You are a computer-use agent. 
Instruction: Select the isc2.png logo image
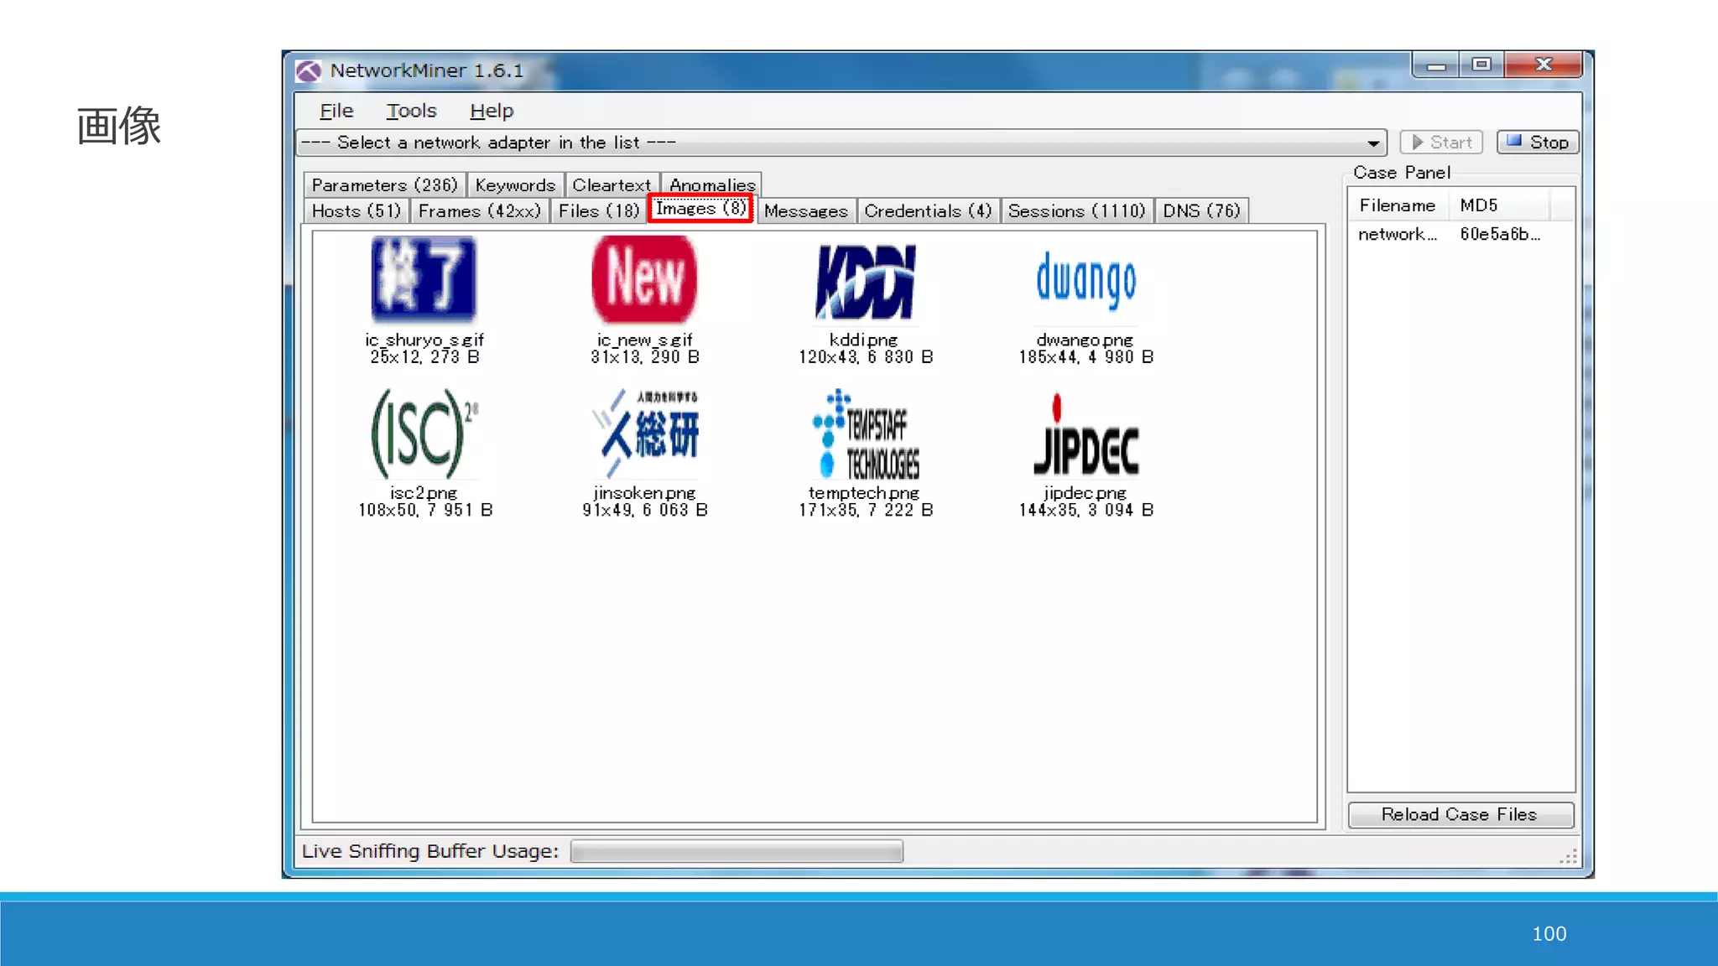point(424,434)
